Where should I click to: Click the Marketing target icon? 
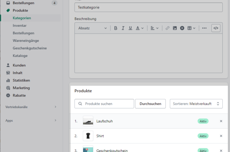[x=8, y=88]
